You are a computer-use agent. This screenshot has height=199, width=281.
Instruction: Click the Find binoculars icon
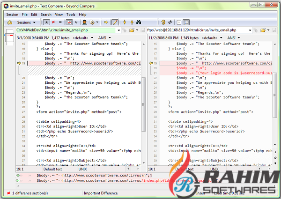point(139,22)
